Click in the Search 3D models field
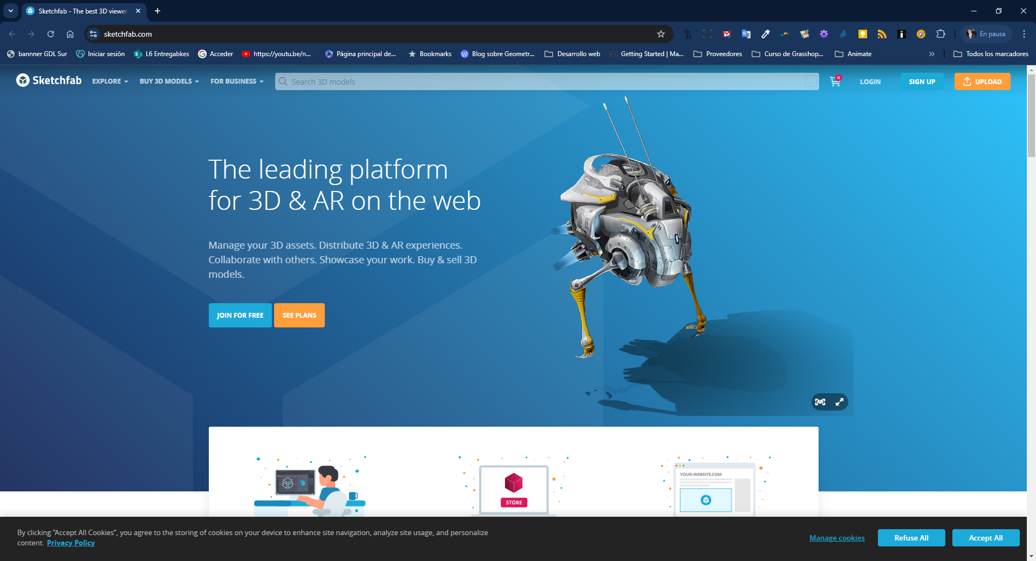Viewport: 1036px width, 561px height. [547, 81]
